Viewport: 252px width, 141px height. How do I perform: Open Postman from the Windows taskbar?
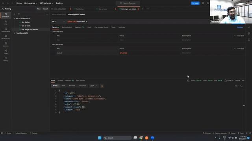tap(146, 138)
